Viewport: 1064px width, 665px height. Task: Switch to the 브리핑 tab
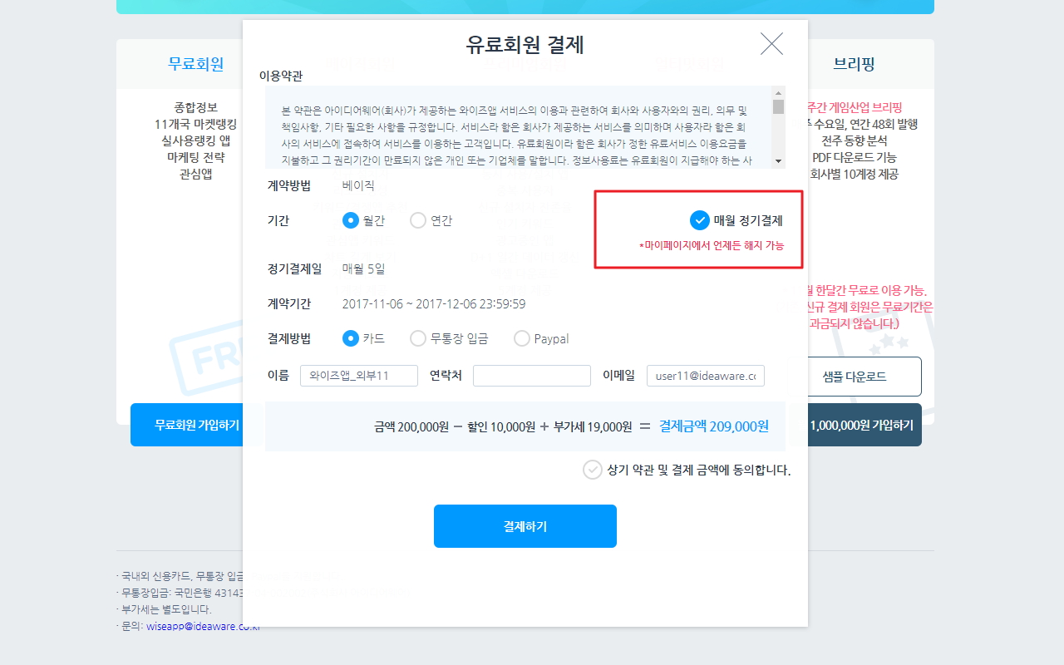tap(854, 63)
